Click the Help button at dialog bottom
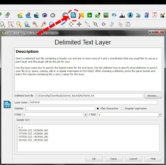The height and width of the screenshot is (165, 166). 153,159
